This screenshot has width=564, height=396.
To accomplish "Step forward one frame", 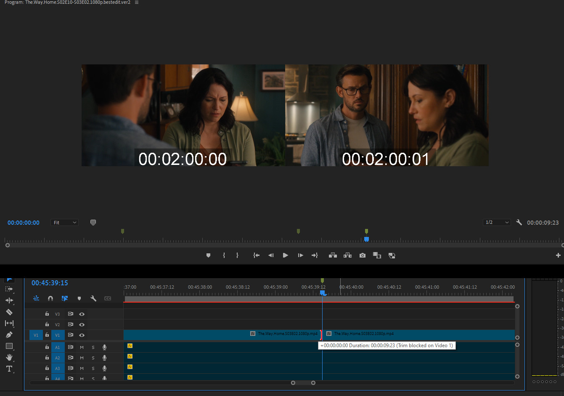I will tap(300, 255).
